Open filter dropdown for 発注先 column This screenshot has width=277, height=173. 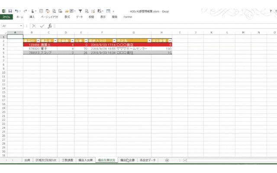point(149,40)
